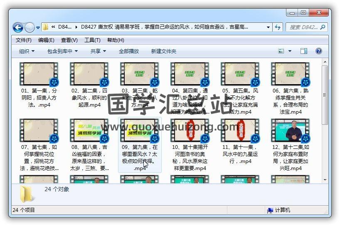Click the 24 个项目 status bar text
This screenshot has height=226, width=340.
pyautogui.click(x=24, y=210)
